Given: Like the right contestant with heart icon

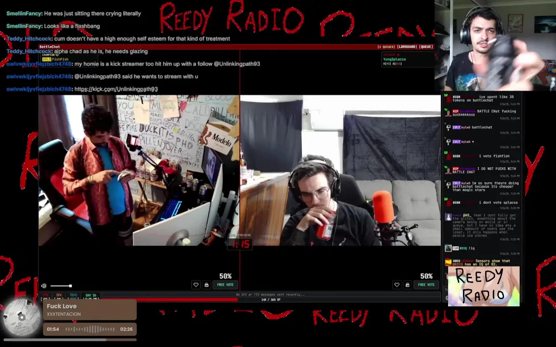Looking at the screenshot, I should pos(397,284).
